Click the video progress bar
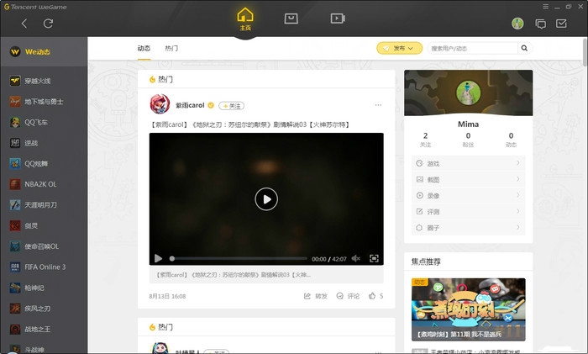588x354 pixels. pos(239,258)
